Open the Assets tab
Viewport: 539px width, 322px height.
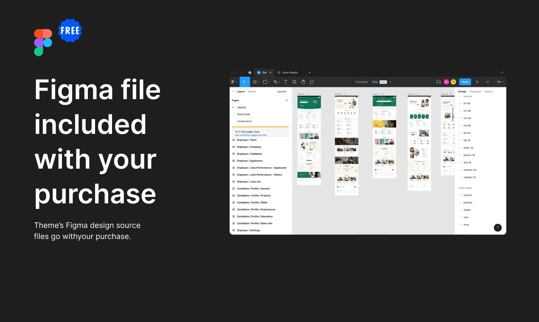(x=252, y=92)
